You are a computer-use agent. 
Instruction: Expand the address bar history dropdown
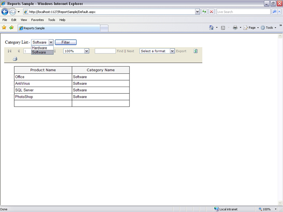click(x=197, y=12)
